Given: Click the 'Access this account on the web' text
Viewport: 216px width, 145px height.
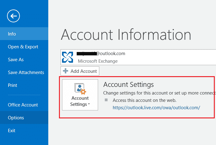Looking at the screenshot, I should pyautogui.click(x=145, y=100).
